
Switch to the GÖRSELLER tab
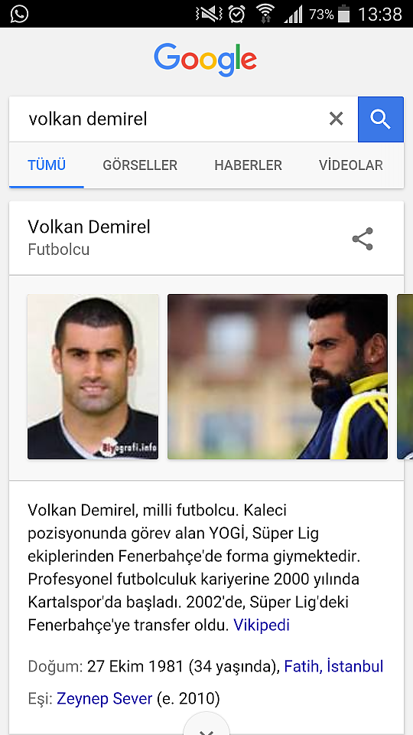pos(140,165)
